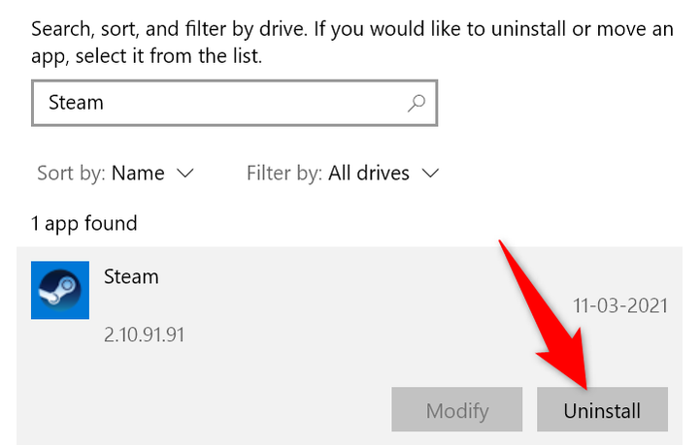700x445 pixels.
Task: Click the 'Filter by:' label
Action: (x=283, y=175)
